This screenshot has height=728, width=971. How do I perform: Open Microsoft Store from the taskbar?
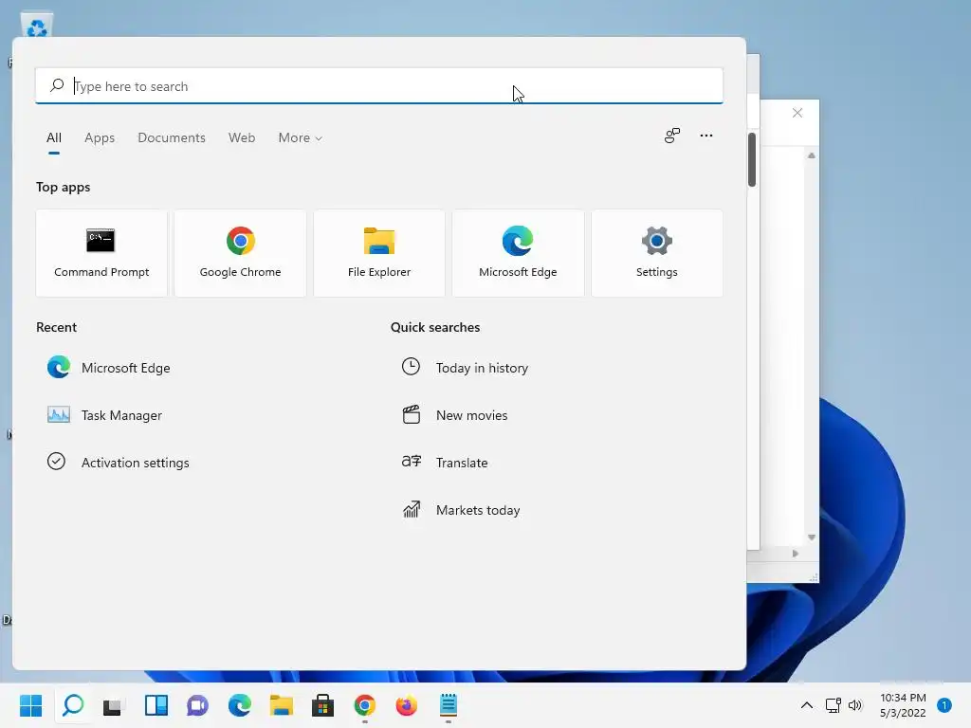[322, 705]
